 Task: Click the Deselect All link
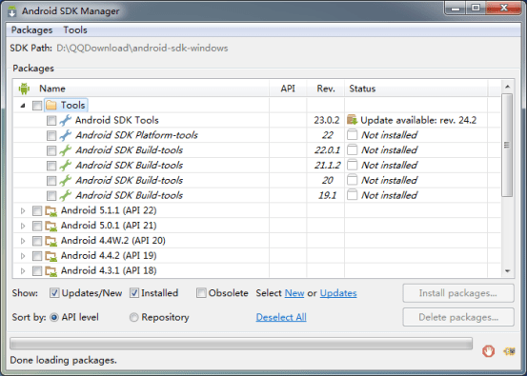(281, 317)
